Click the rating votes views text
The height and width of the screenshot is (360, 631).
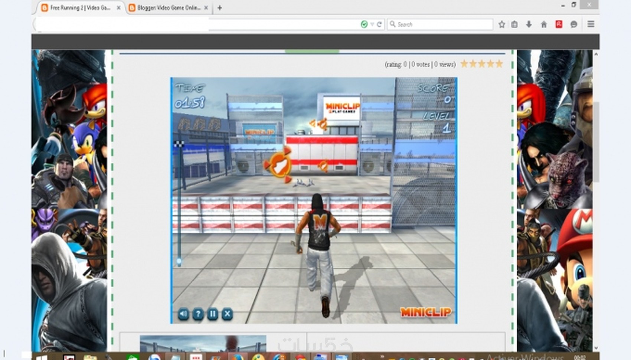[x=420, y=65]
